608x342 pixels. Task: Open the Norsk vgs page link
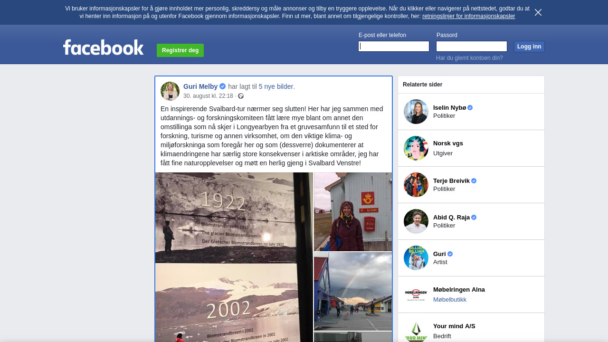(x=448, y=143)
